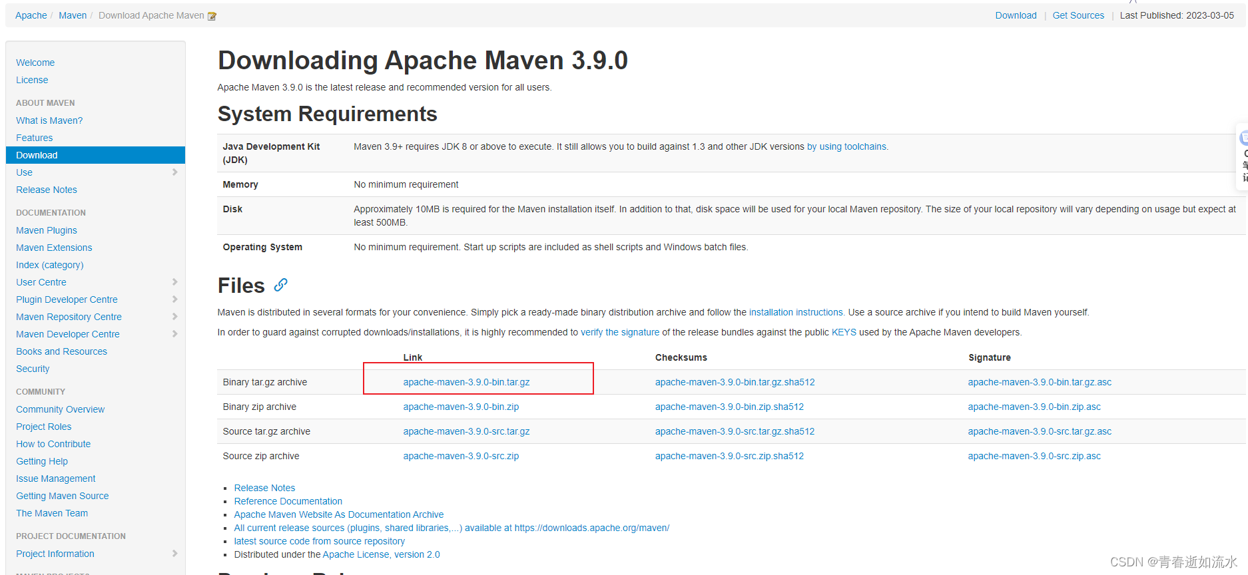Open 'latest source code from source repository'
This screenshot has height=575, width=1248.
(319, 541)
